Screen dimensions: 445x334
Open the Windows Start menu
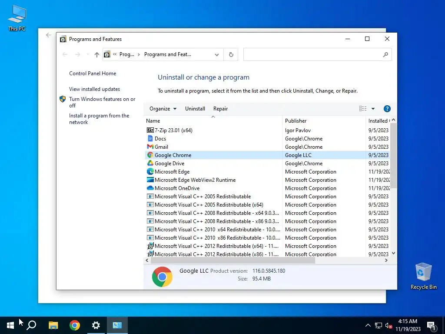(10, 325)
